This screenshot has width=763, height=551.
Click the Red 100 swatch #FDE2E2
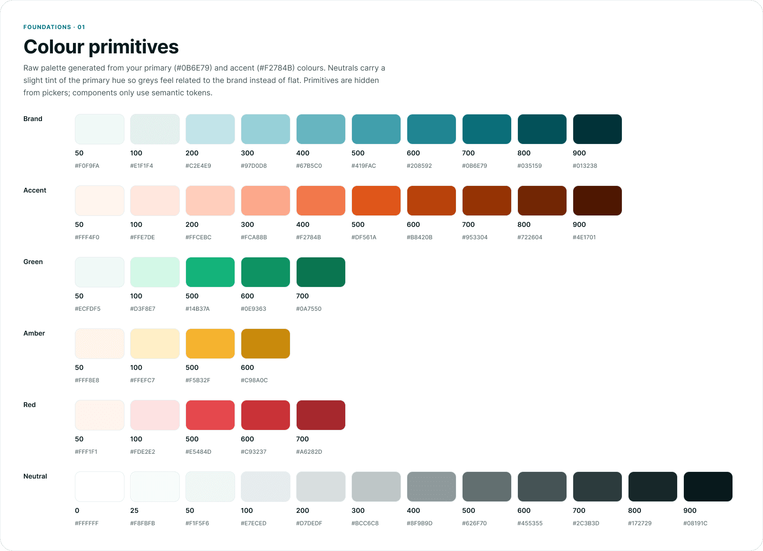coord(155,415)
